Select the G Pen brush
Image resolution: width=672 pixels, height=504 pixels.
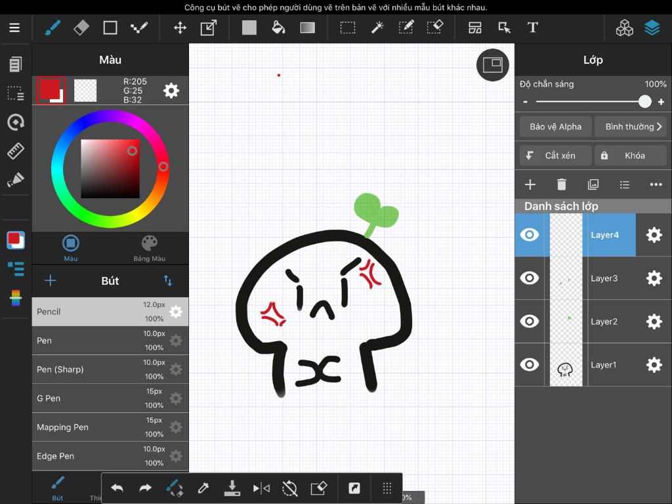coord(110,398)
